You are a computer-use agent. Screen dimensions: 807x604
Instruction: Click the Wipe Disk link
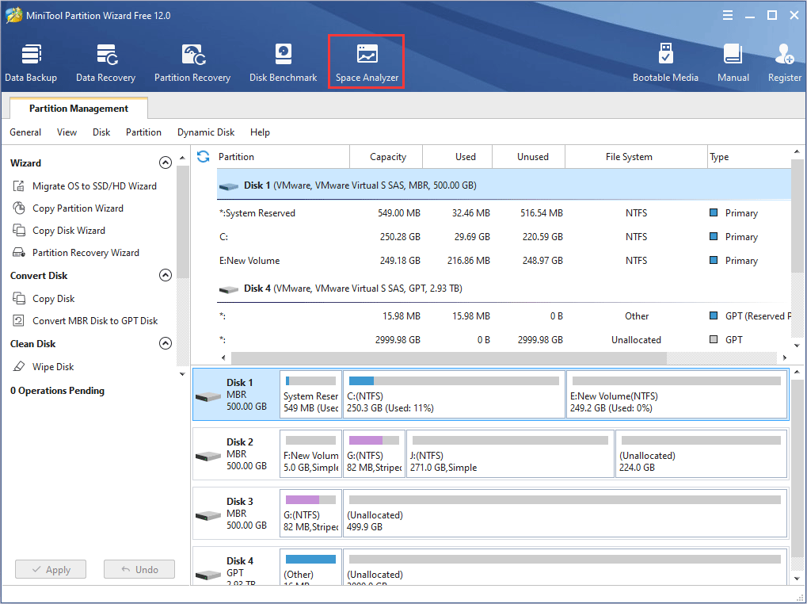pos(53,367)
